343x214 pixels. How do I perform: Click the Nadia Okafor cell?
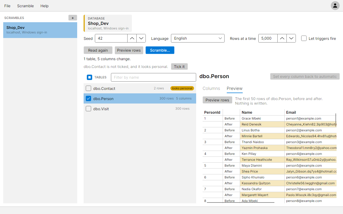[x=262, y=189]
